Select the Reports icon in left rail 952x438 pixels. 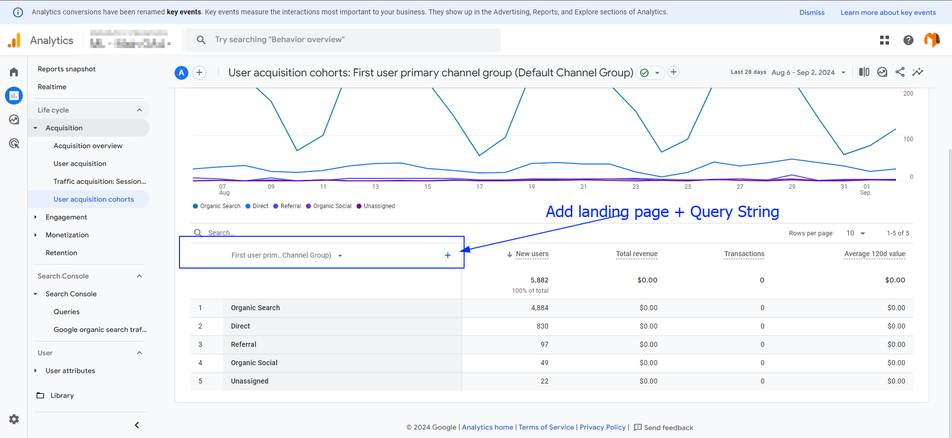14,96
